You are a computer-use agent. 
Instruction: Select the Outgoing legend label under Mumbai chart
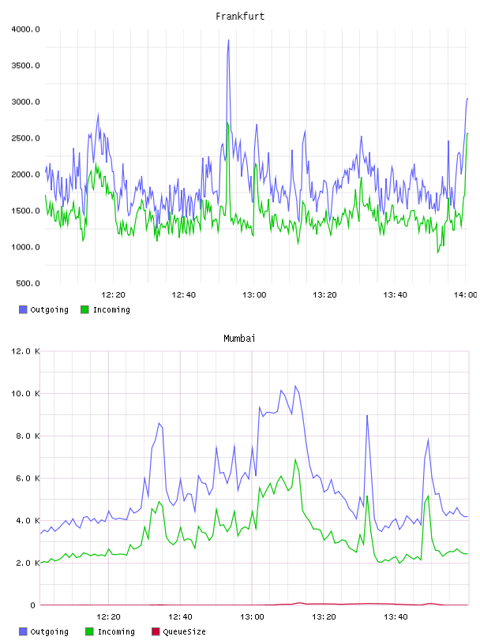[x=49, y=632]
